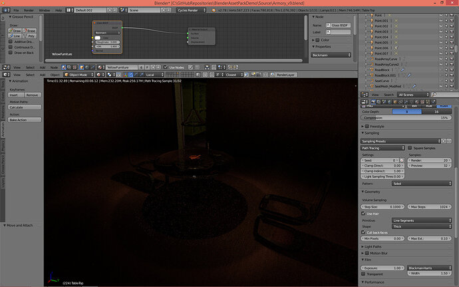Click the Compression percentage slider

[x=406, y=118]
